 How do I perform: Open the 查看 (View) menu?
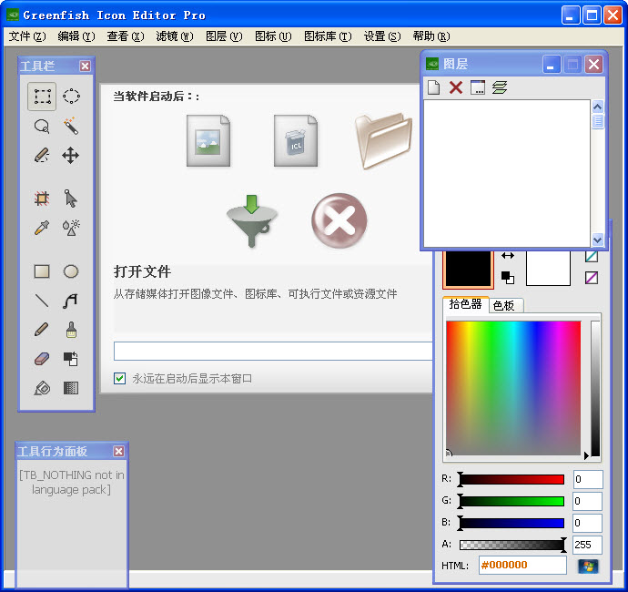(126, 36)
